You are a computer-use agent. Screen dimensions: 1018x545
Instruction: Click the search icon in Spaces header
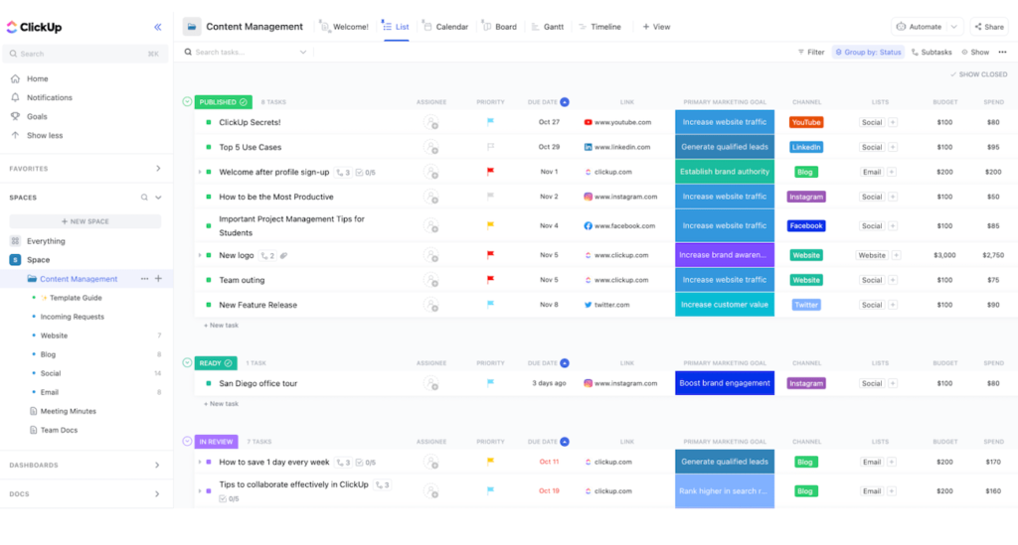144,198
